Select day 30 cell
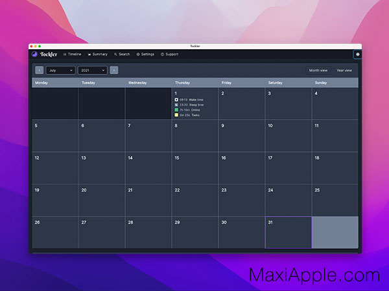The height and width of the screenshot is (291, 389). 241,232
